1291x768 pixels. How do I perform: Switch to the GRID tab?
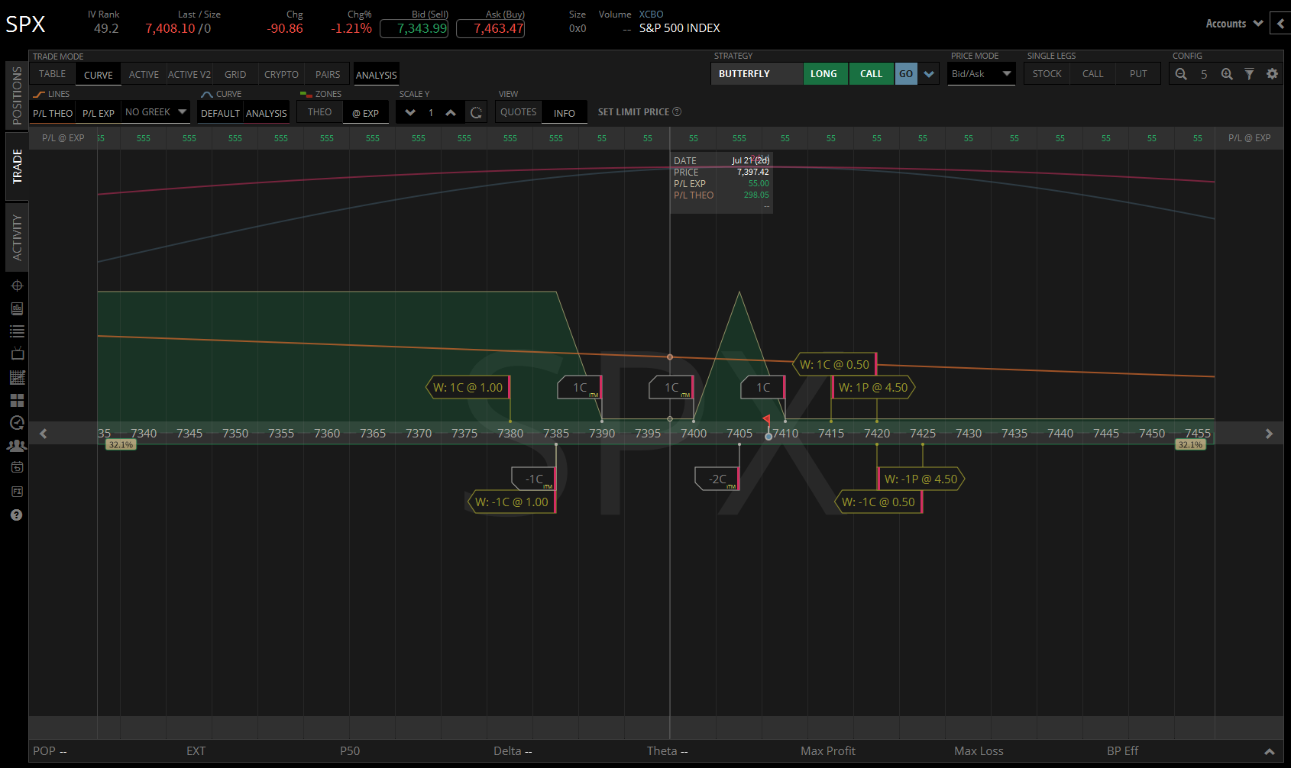coord(235,75)
